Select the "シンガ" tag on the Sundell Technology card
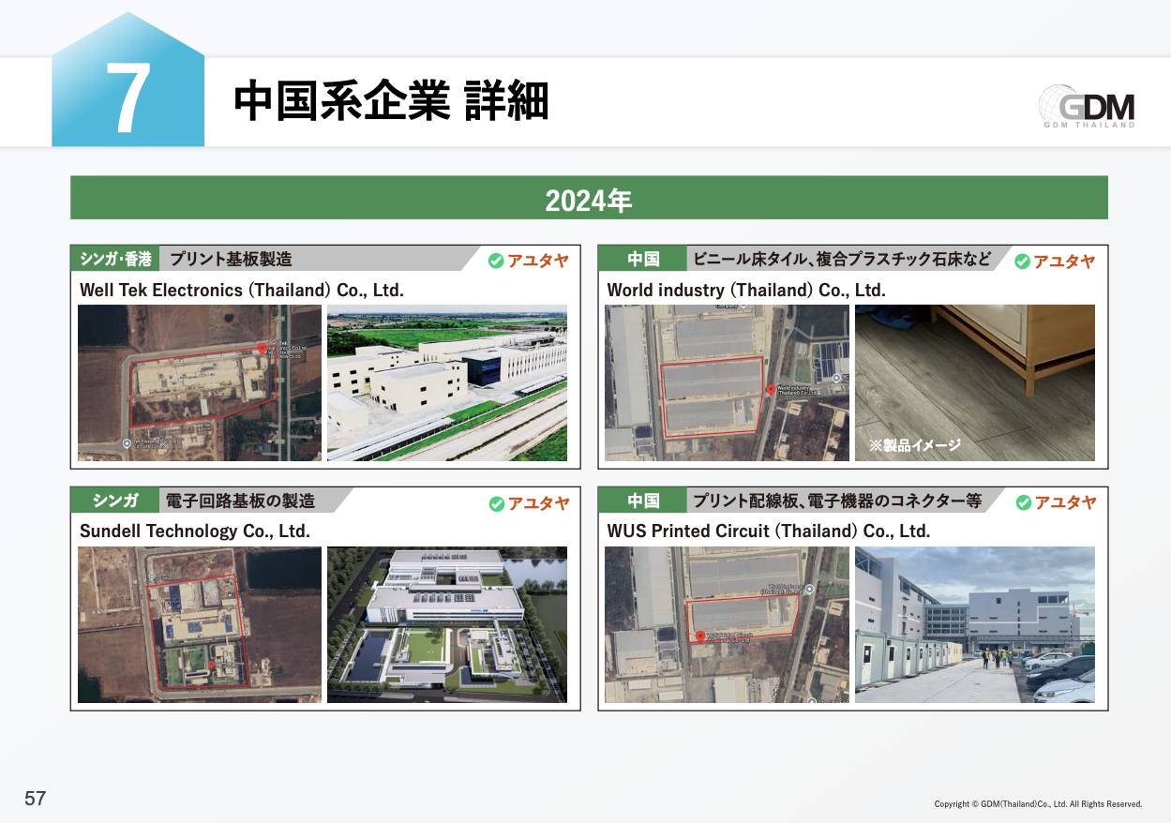Image resolution: width=1171 pixels, height=823 pixels. coord(115,501)
